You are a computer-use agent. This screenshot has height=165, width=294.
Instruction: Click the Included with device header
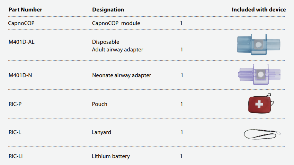tap(259, 10)
